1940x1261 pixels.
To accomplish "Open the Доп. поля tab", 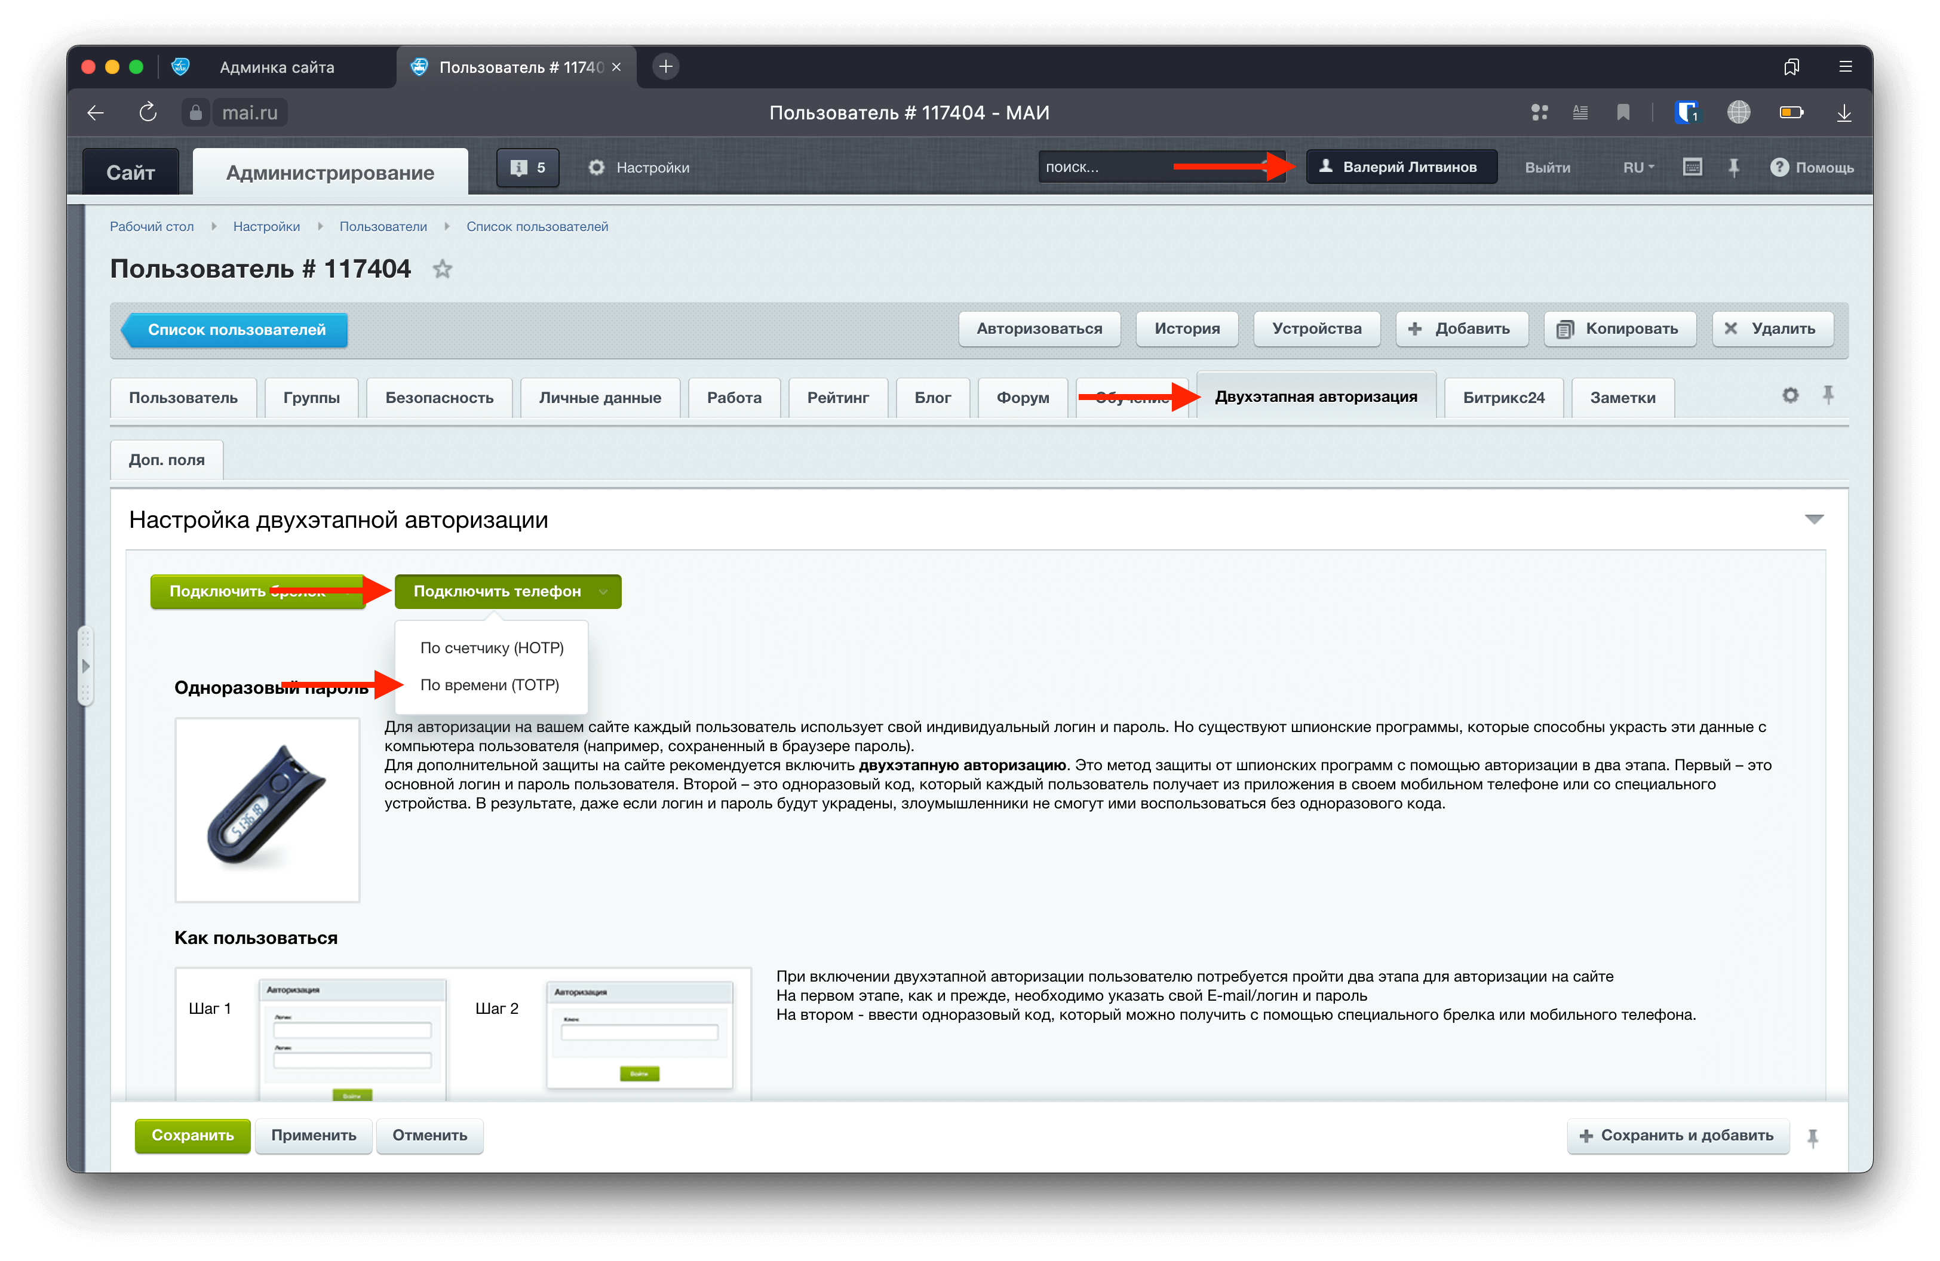I will click(x=166, y=460).
